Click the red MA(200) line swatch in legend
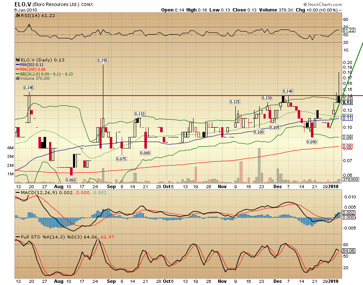This screenshot has height=285, width=363. pyautogui.click(x=18, y=70)
